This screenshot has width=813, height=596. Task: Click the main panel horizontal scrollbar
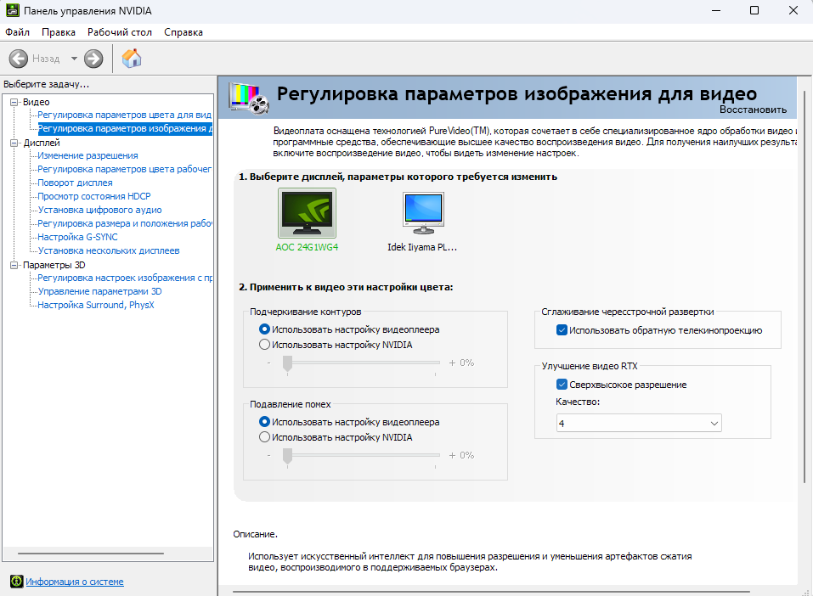pos(491,592)
